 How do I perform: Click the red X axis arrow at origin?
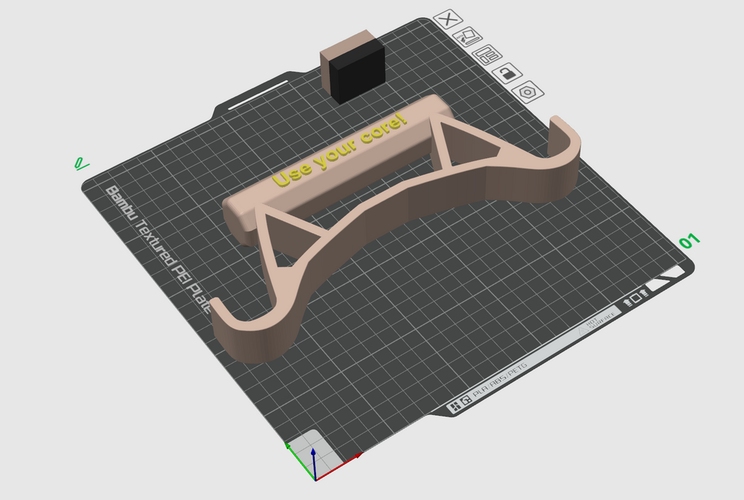coord(340,467)
